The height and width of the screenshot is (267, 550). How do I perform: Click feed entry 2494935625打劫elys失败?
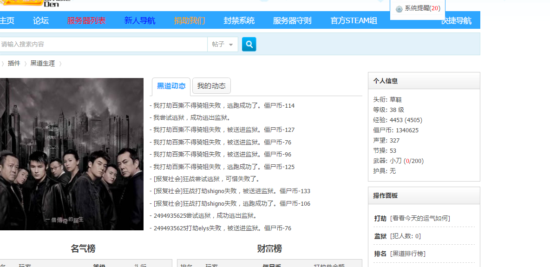click(220, 228)
